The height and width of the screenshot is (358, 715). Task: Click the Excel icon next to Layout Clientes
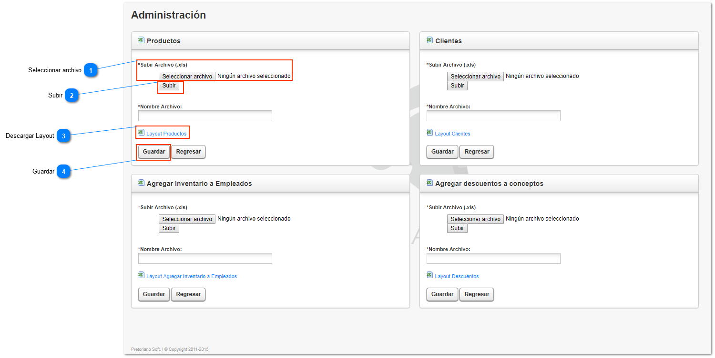pyautogui.click(x=429, y=133)
